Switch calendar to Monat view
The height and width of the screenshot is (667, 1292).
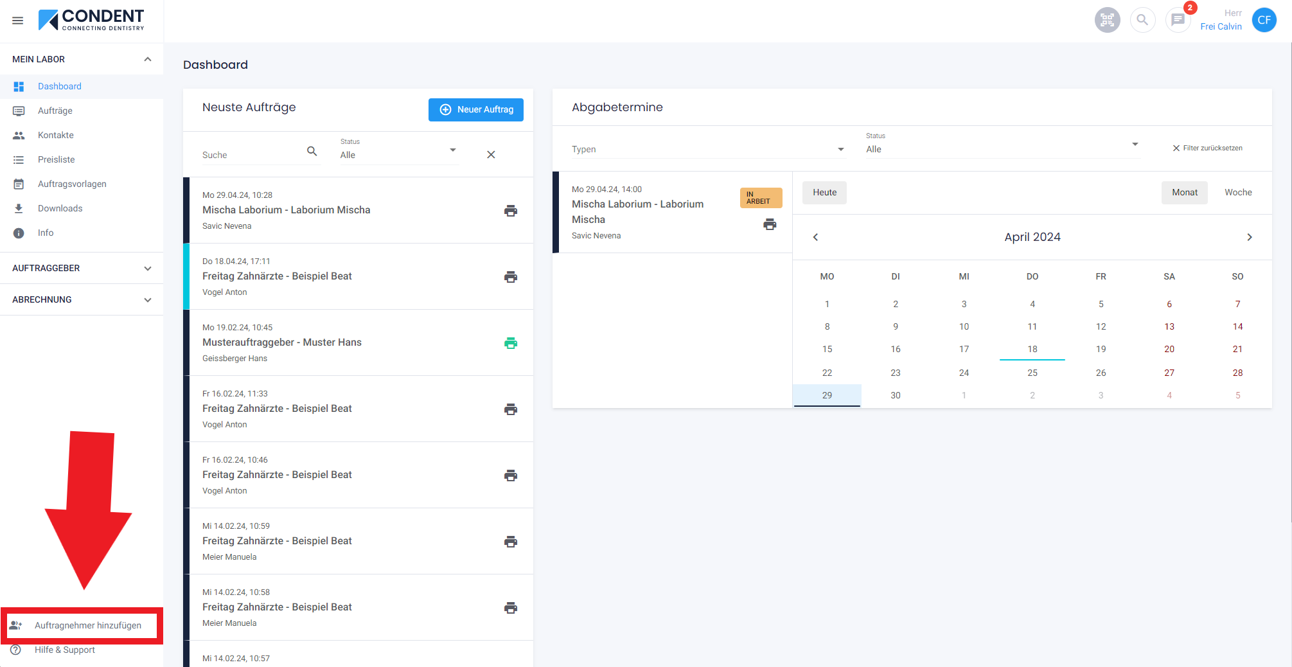coord(1184,193)
